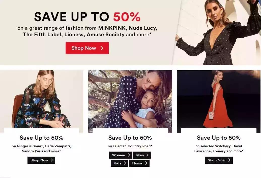
Task: Click Save Up to 50% heading above Country Road
Action: [130, 138]
